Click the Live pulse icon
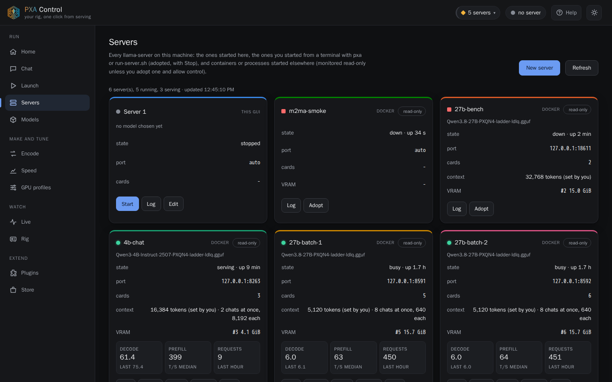The image size is (612, 382). [13, 222]
